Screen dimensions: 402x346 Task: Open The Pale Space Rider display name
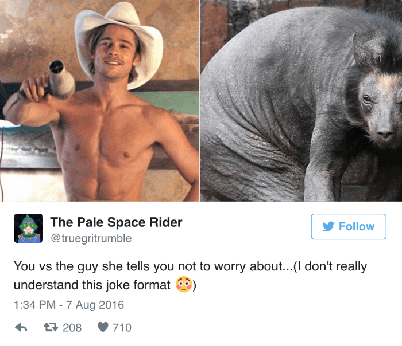[116, 222]
